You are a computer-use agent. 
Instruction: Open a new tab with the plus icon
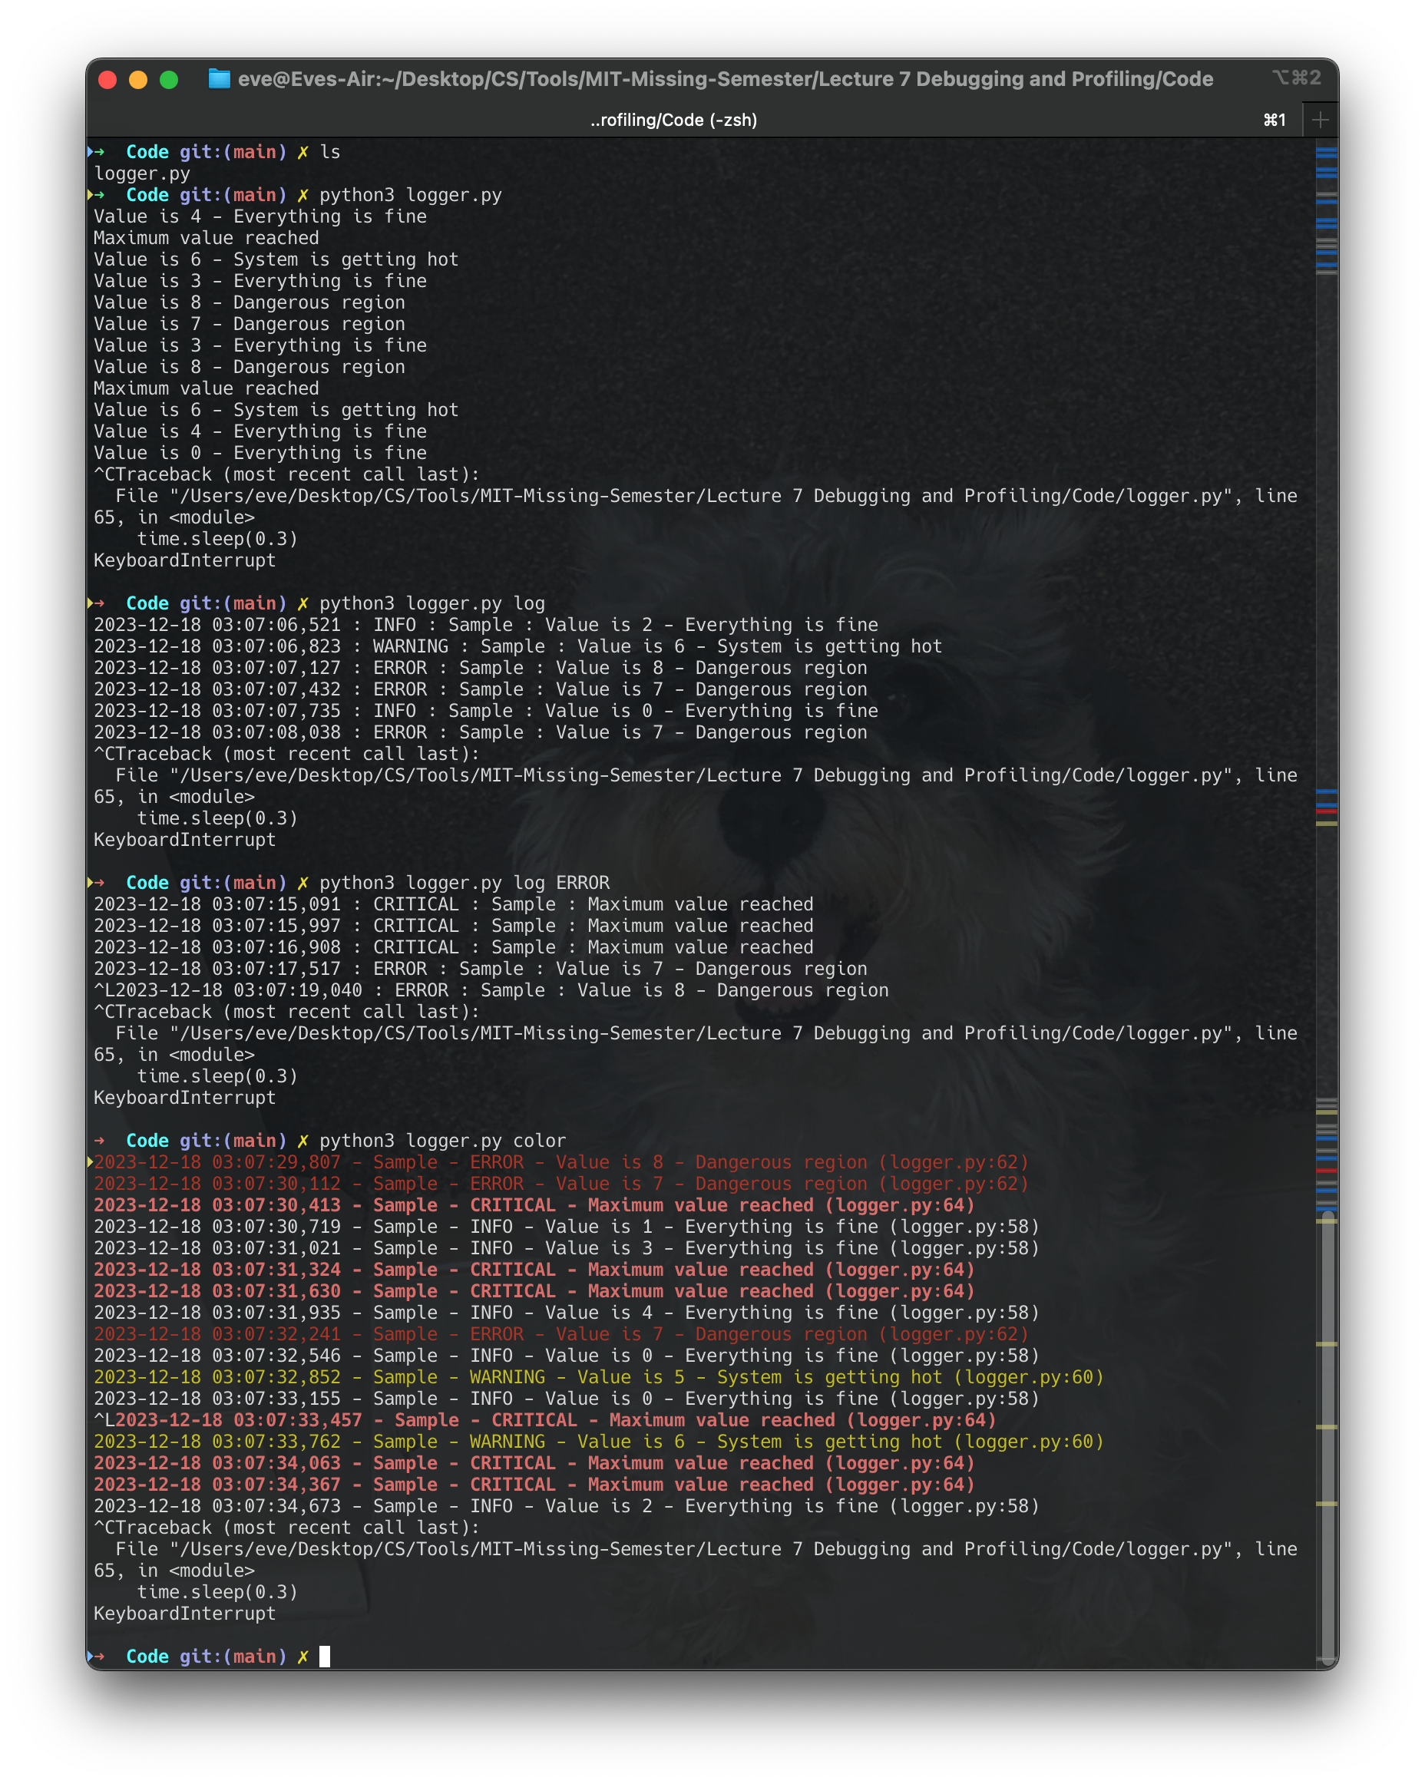1319,118
